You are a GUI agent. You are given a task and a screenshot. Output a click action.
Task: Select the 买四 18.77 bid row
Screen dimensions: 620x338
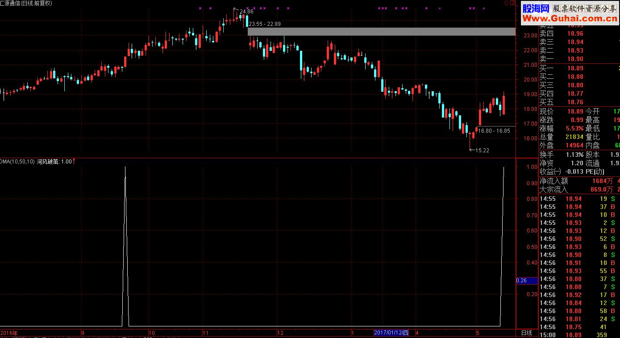(x=579, y=94)
